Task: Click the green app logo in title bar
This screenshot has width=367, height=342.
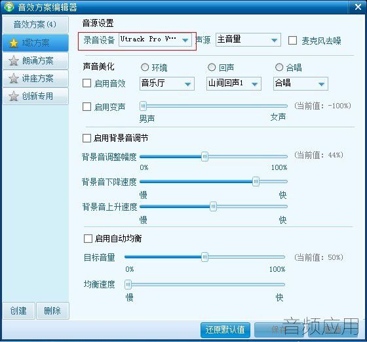Action: pyautogui.click(x=9, y=7)
